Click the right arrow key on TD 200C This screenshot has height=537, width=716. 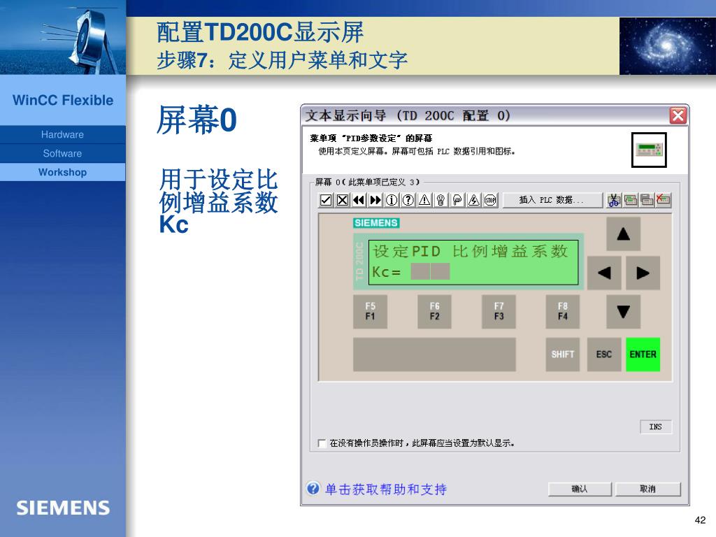click(643, 273)
